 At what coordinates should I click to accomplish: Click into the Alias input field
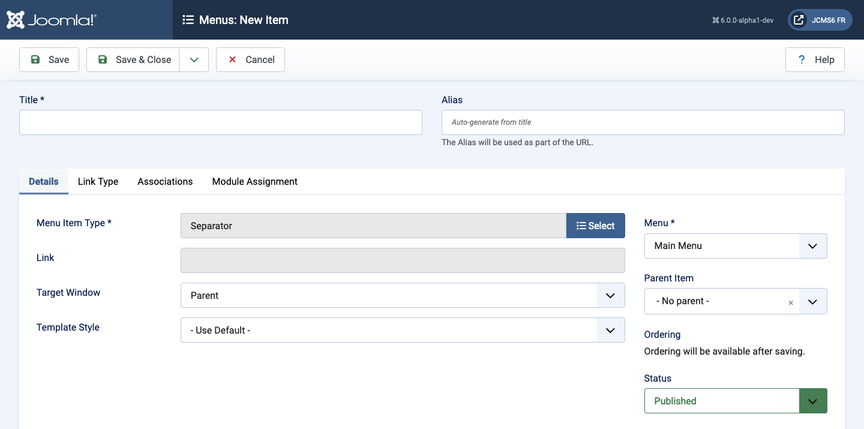(x=643, y=122)
